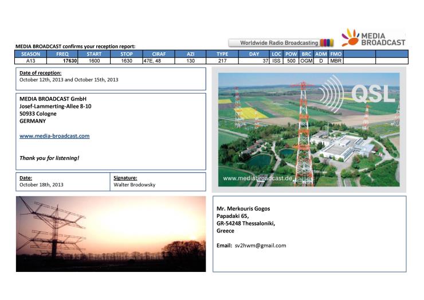Click the 217 type cell
Screen dimensions: 424x300
222,61
